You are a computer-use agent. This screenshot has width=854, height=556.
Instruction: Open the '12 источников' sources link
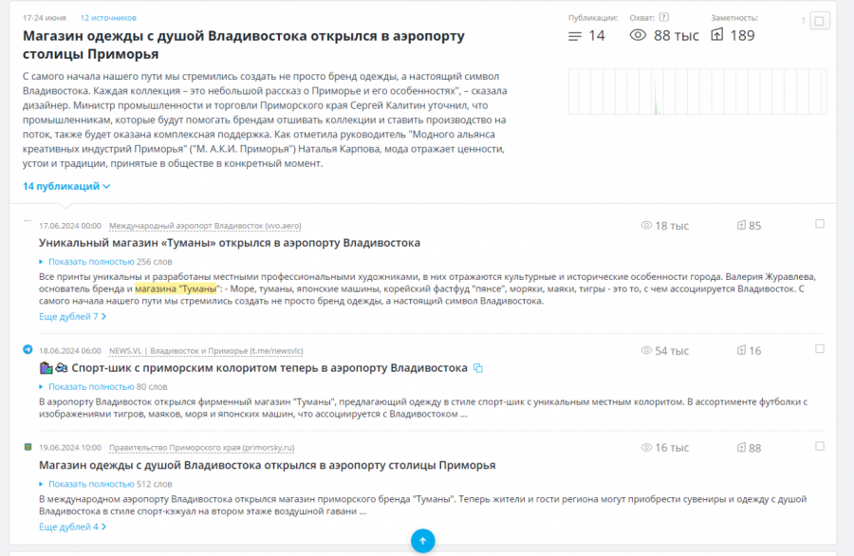(x=108, y=17)
